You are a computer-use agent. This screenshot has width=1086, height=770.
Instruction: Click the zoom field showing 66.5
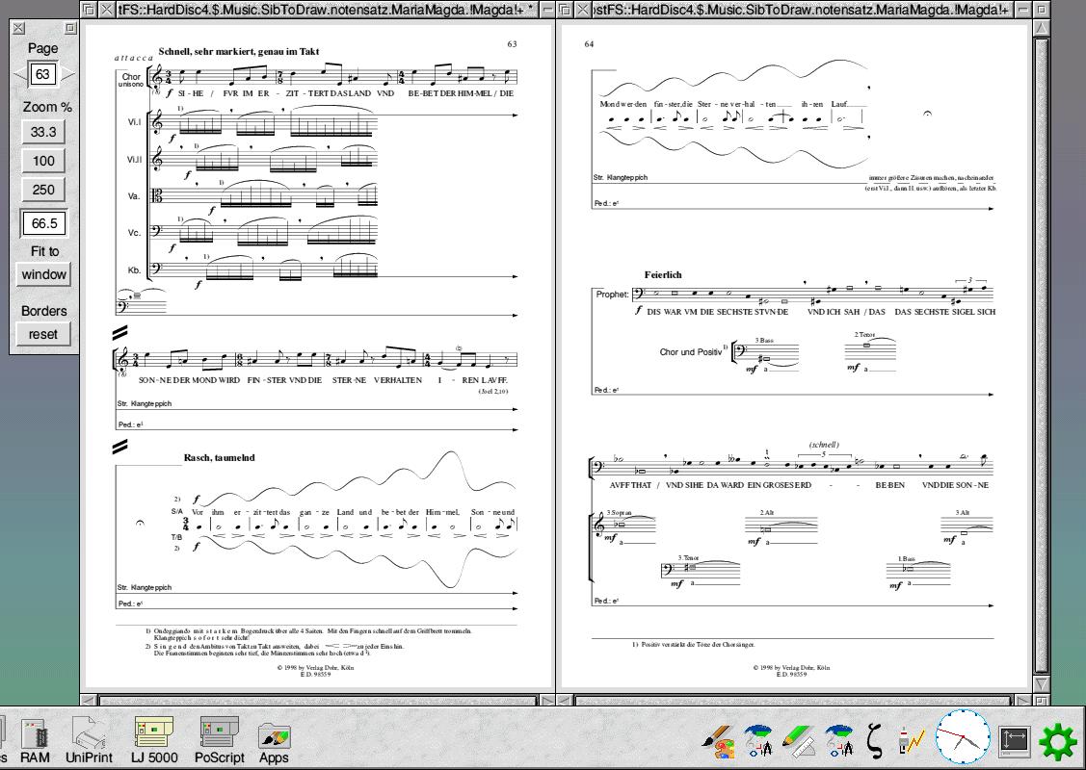click(44, 222)
